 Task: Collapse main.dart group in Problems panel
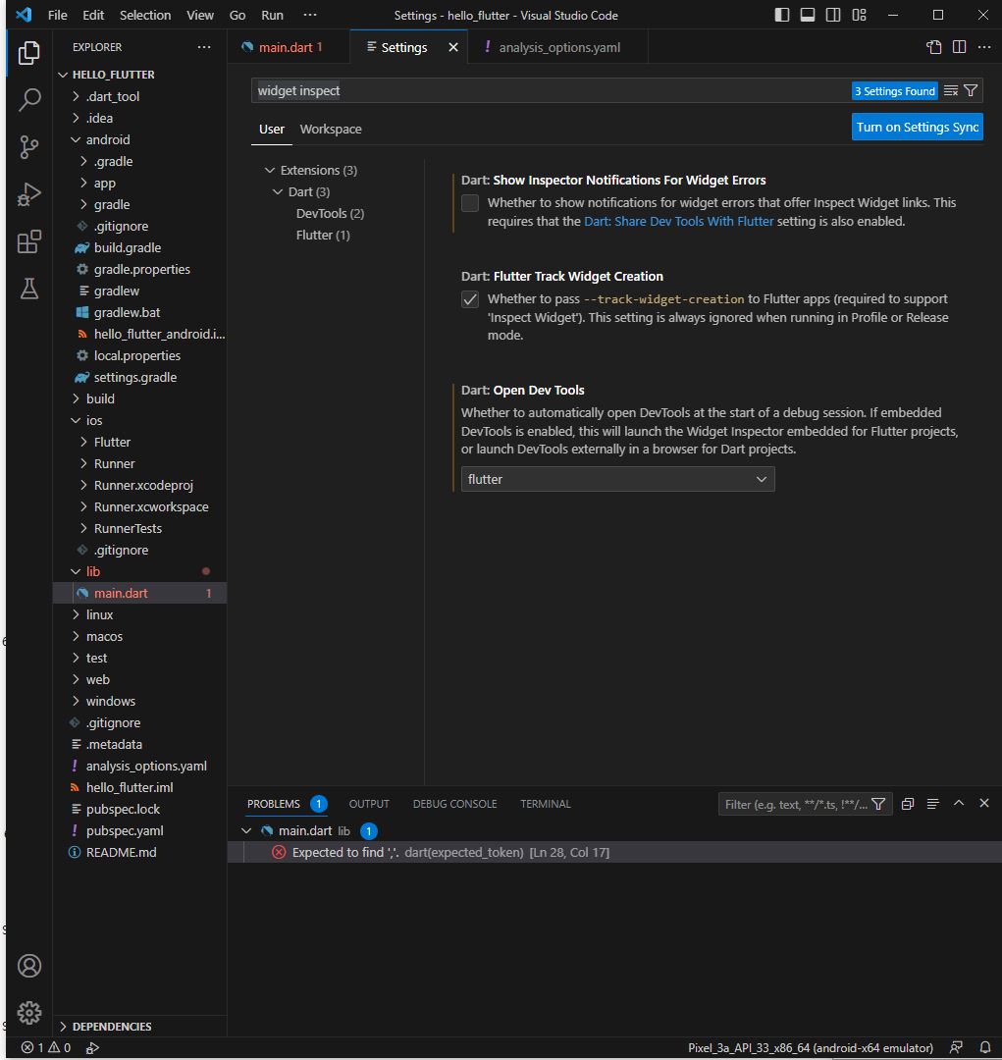point(246,831)
